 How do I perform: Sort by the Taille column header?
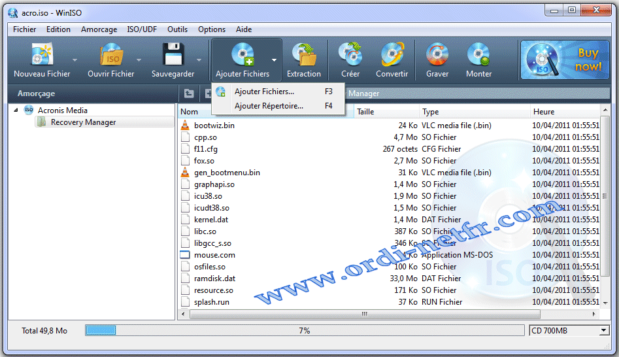(386, 112)
